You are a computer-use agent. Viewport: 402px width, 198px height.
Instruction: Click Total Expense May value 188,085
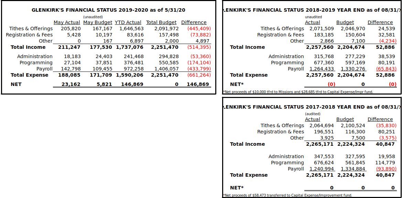[x=69, y=75]
